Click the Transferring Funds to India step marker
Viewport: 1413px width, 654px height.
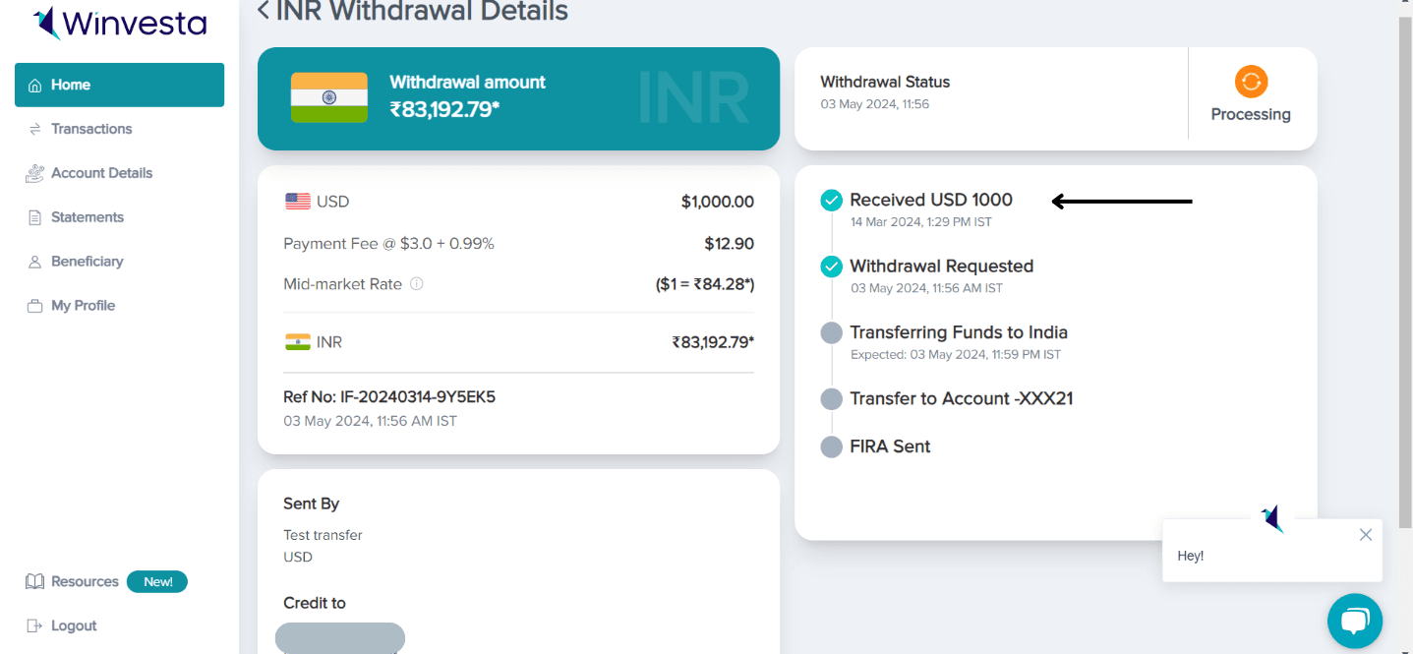pos(832,333)
